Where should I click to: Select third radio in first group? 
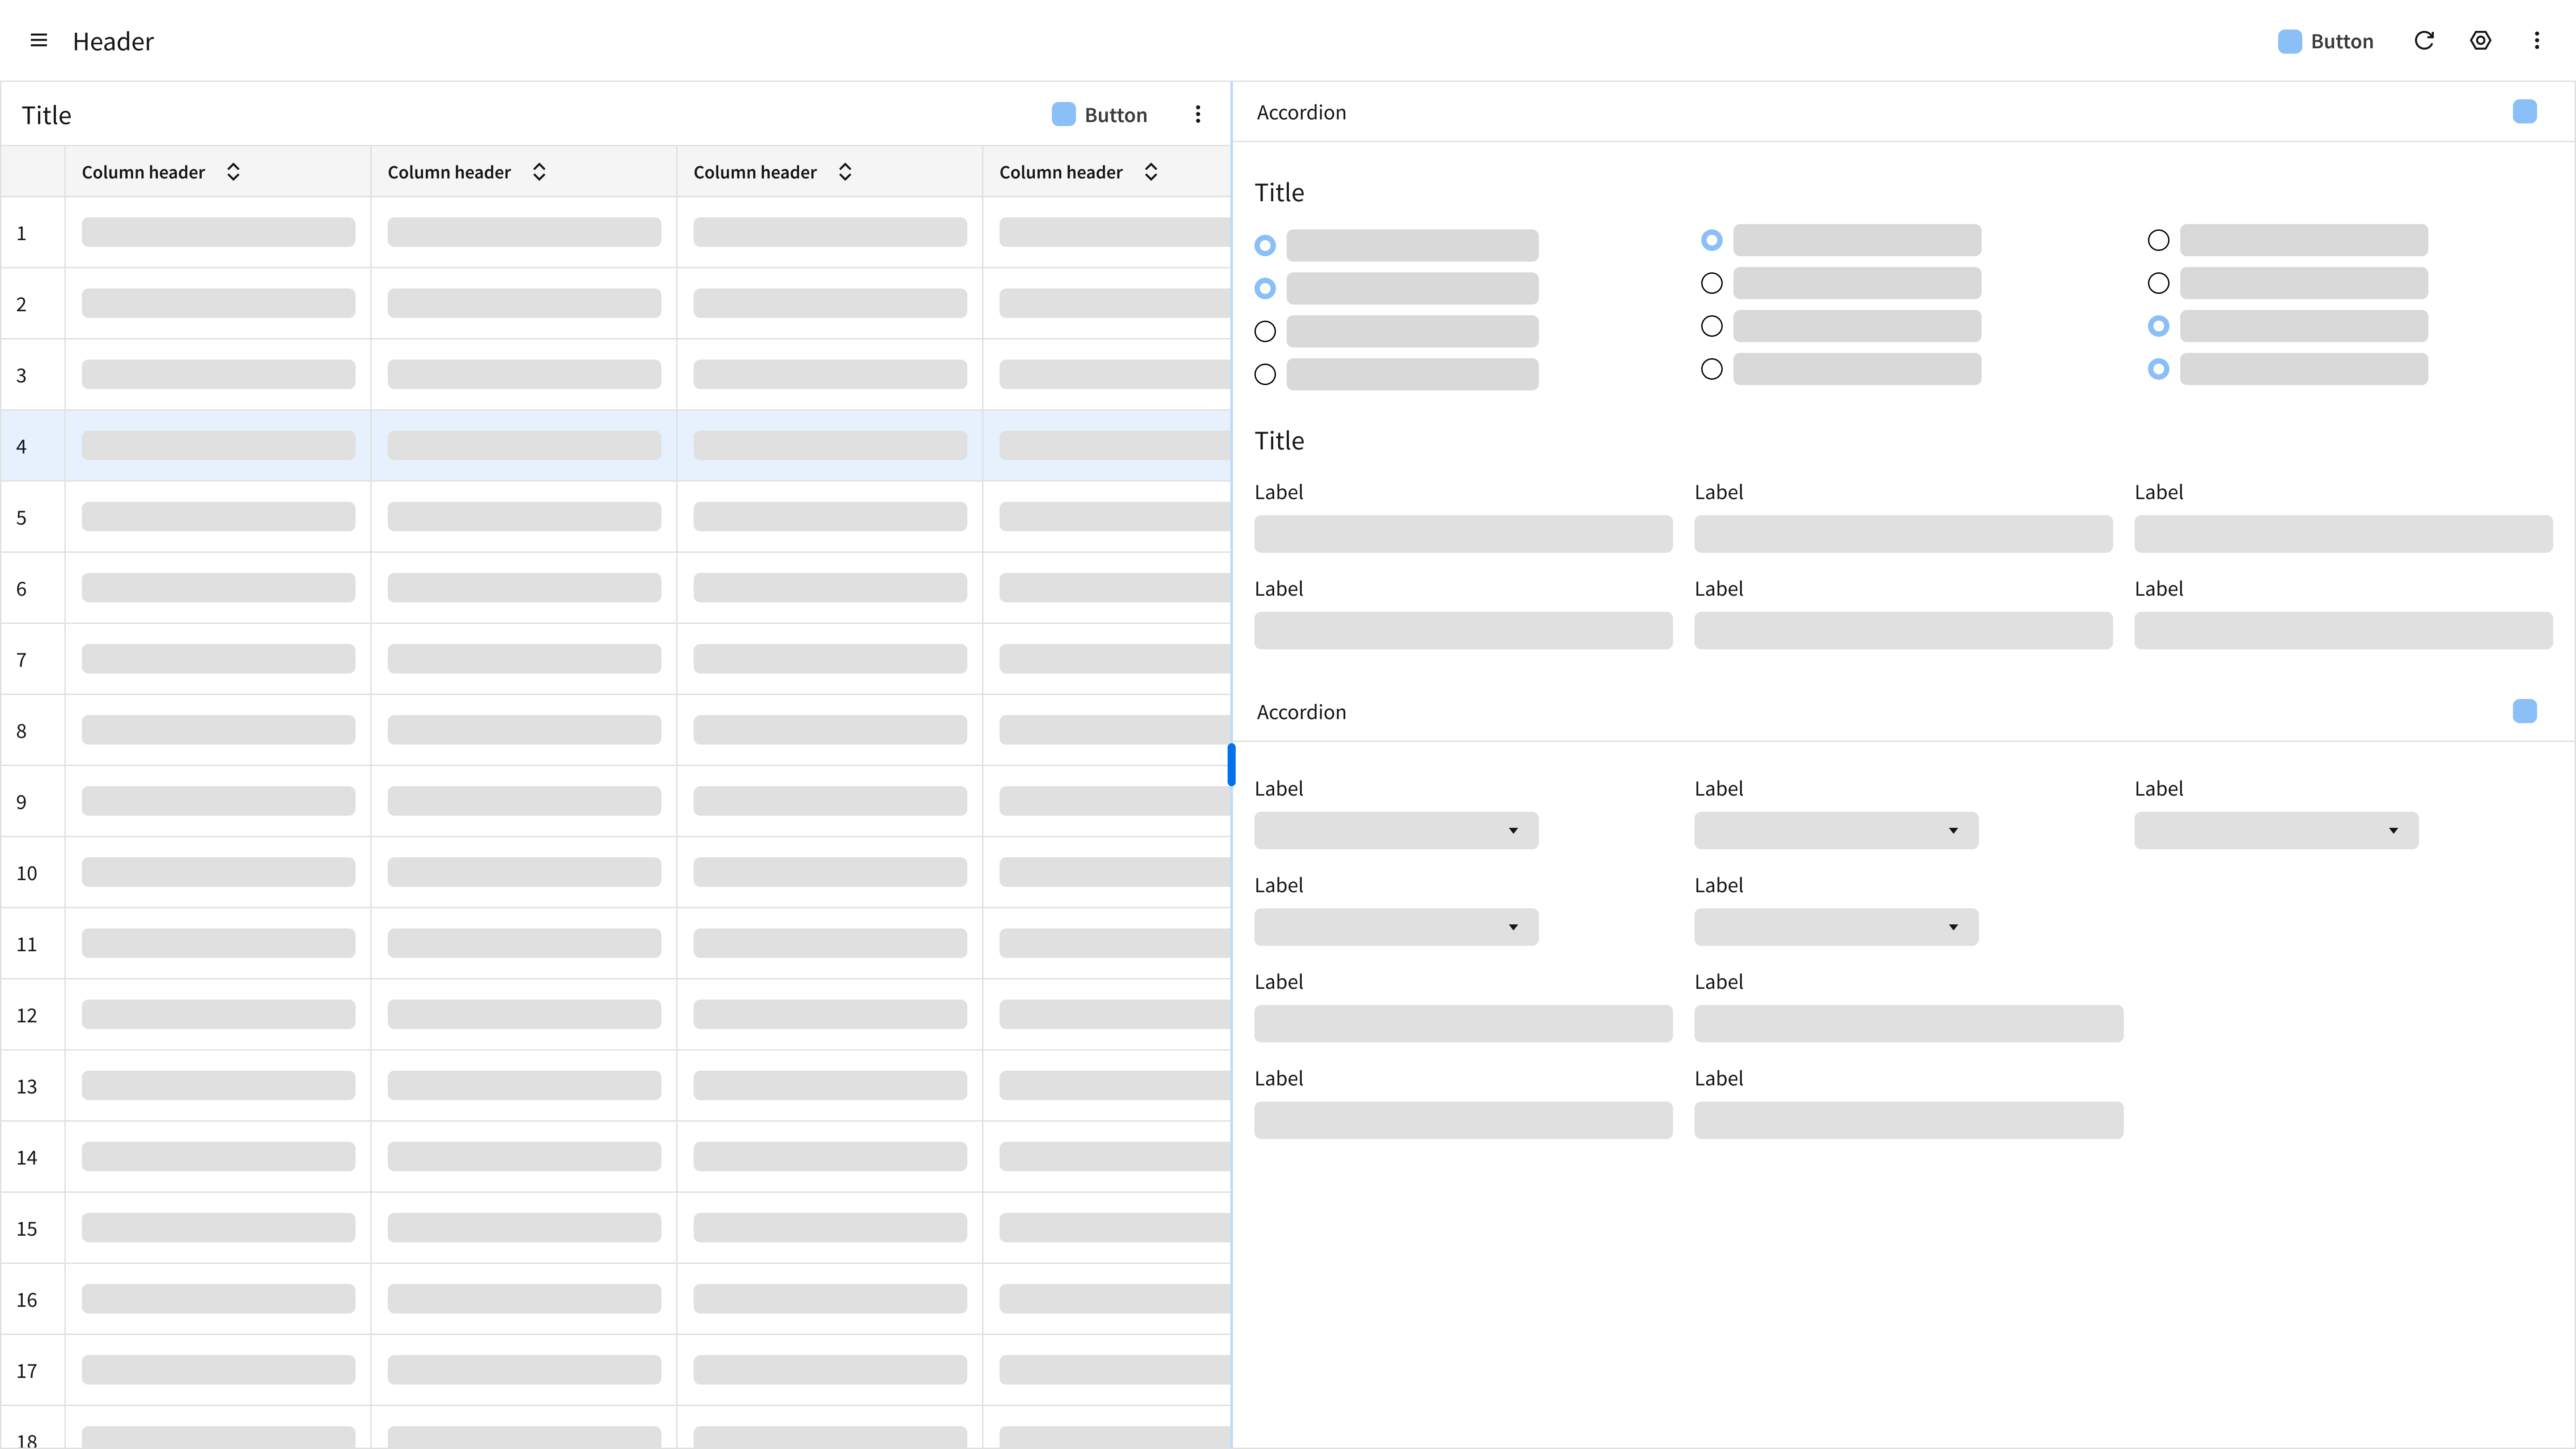(x=1265, y=331)
